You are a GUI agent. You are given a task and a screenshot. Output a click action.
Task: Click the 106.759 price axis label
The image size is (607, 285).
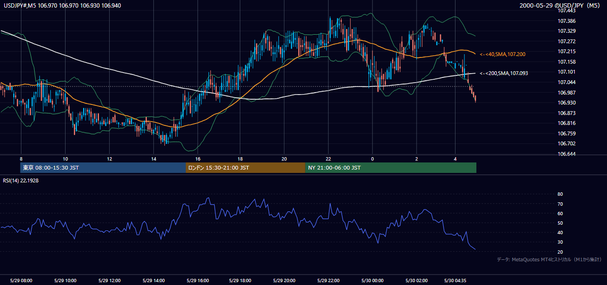(x=567, y=133)
